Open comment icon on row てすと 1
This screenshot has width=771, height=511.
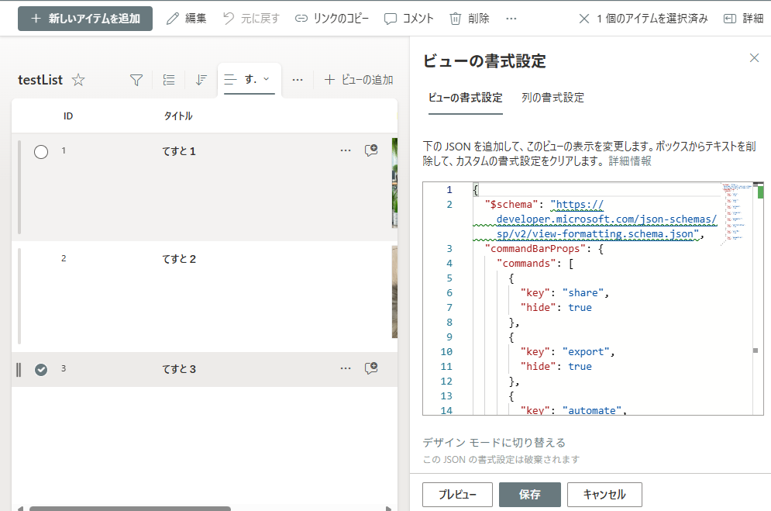coord(371,150)
